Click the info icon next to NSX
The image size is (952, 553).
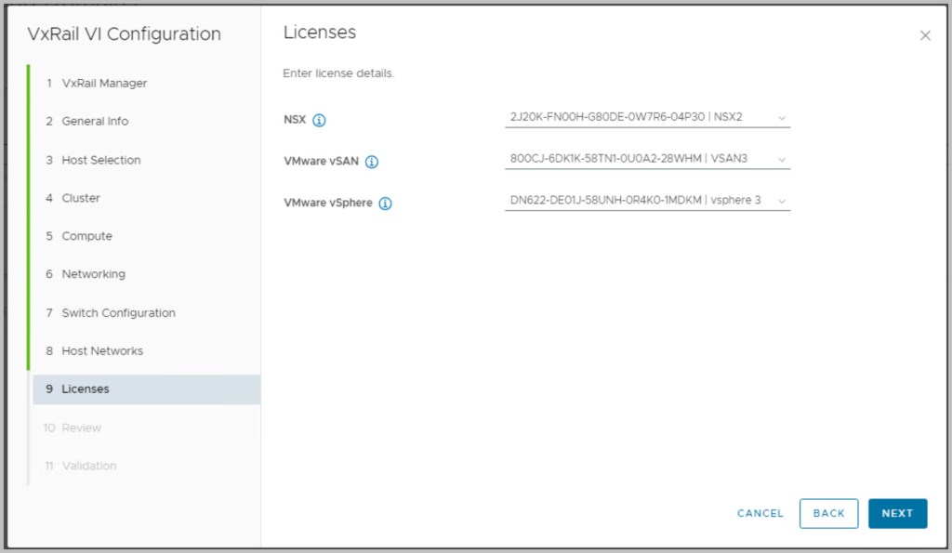pos(319,120)
